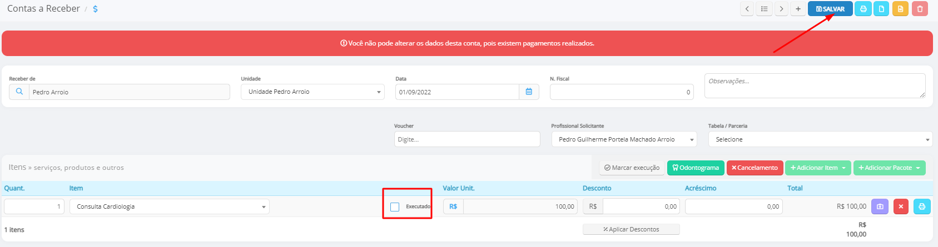Expand the Adicionar Pacote dropdown
This screenshot has height=247, width=938.
[x=889, y=168]
